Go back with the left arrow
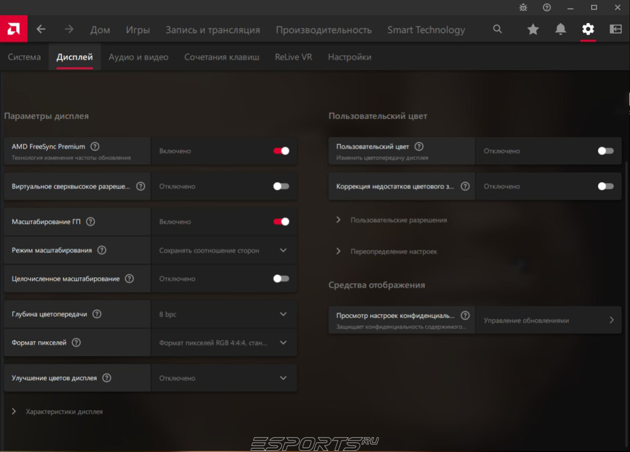Viewport: 630px width, 452px height. (x=41, y=29)
